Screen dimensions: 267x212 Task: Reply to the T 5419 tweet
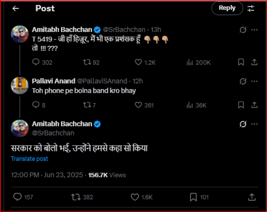[x=36, y=62]
